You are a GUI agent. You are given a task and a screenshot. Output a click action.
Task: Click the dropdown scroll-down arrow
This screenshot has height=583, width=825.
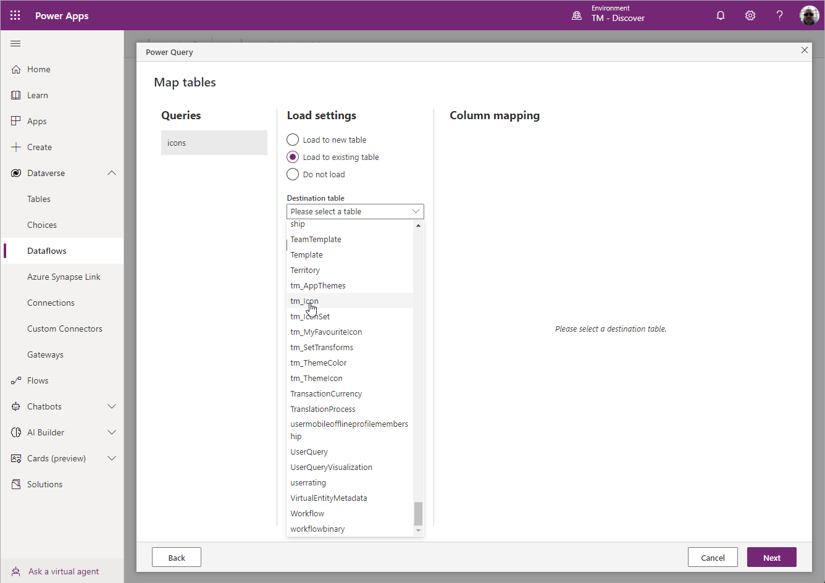point(418,531)
